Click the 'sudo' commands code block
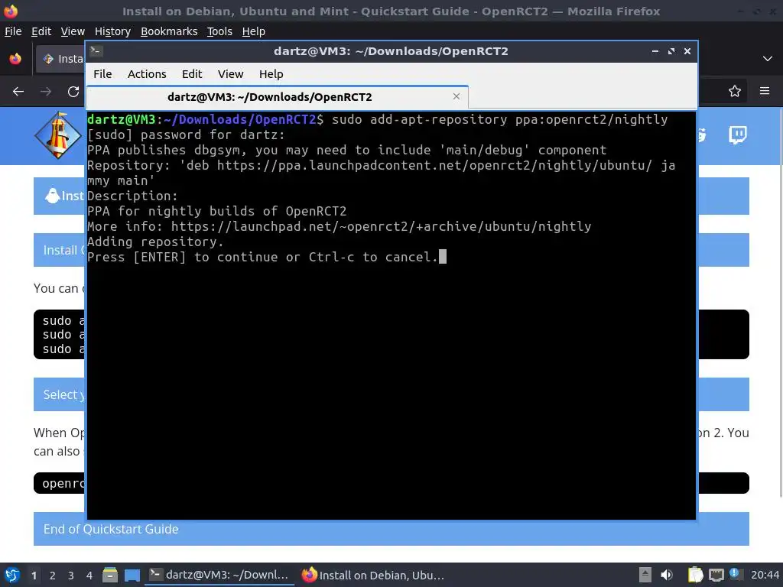This screenshot has height=587, width=783. [59, 335]
